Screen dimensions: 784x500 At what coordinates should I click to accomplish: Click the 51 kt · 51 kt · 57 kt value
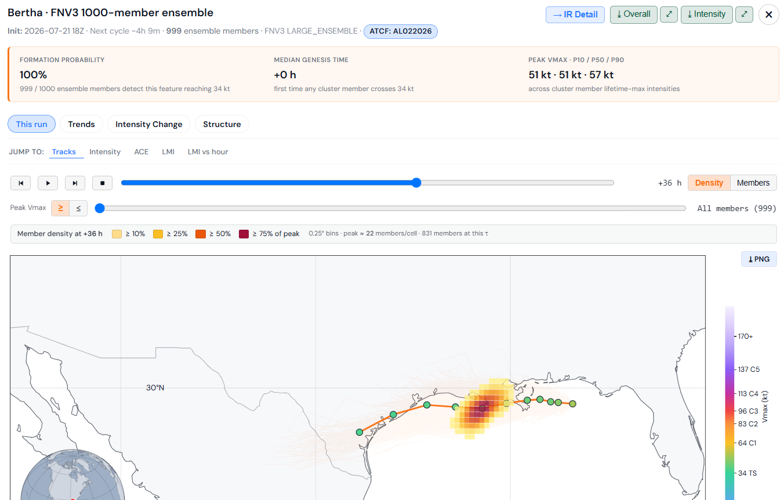pyautogui.click(x=571, y=75)
